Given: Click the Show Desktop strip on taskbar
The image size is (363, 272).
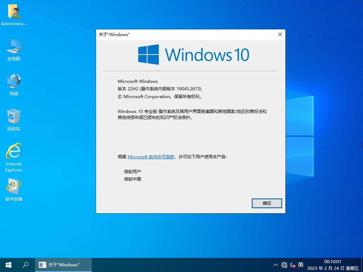Looking at the screenshot, I should click(362, 265).
